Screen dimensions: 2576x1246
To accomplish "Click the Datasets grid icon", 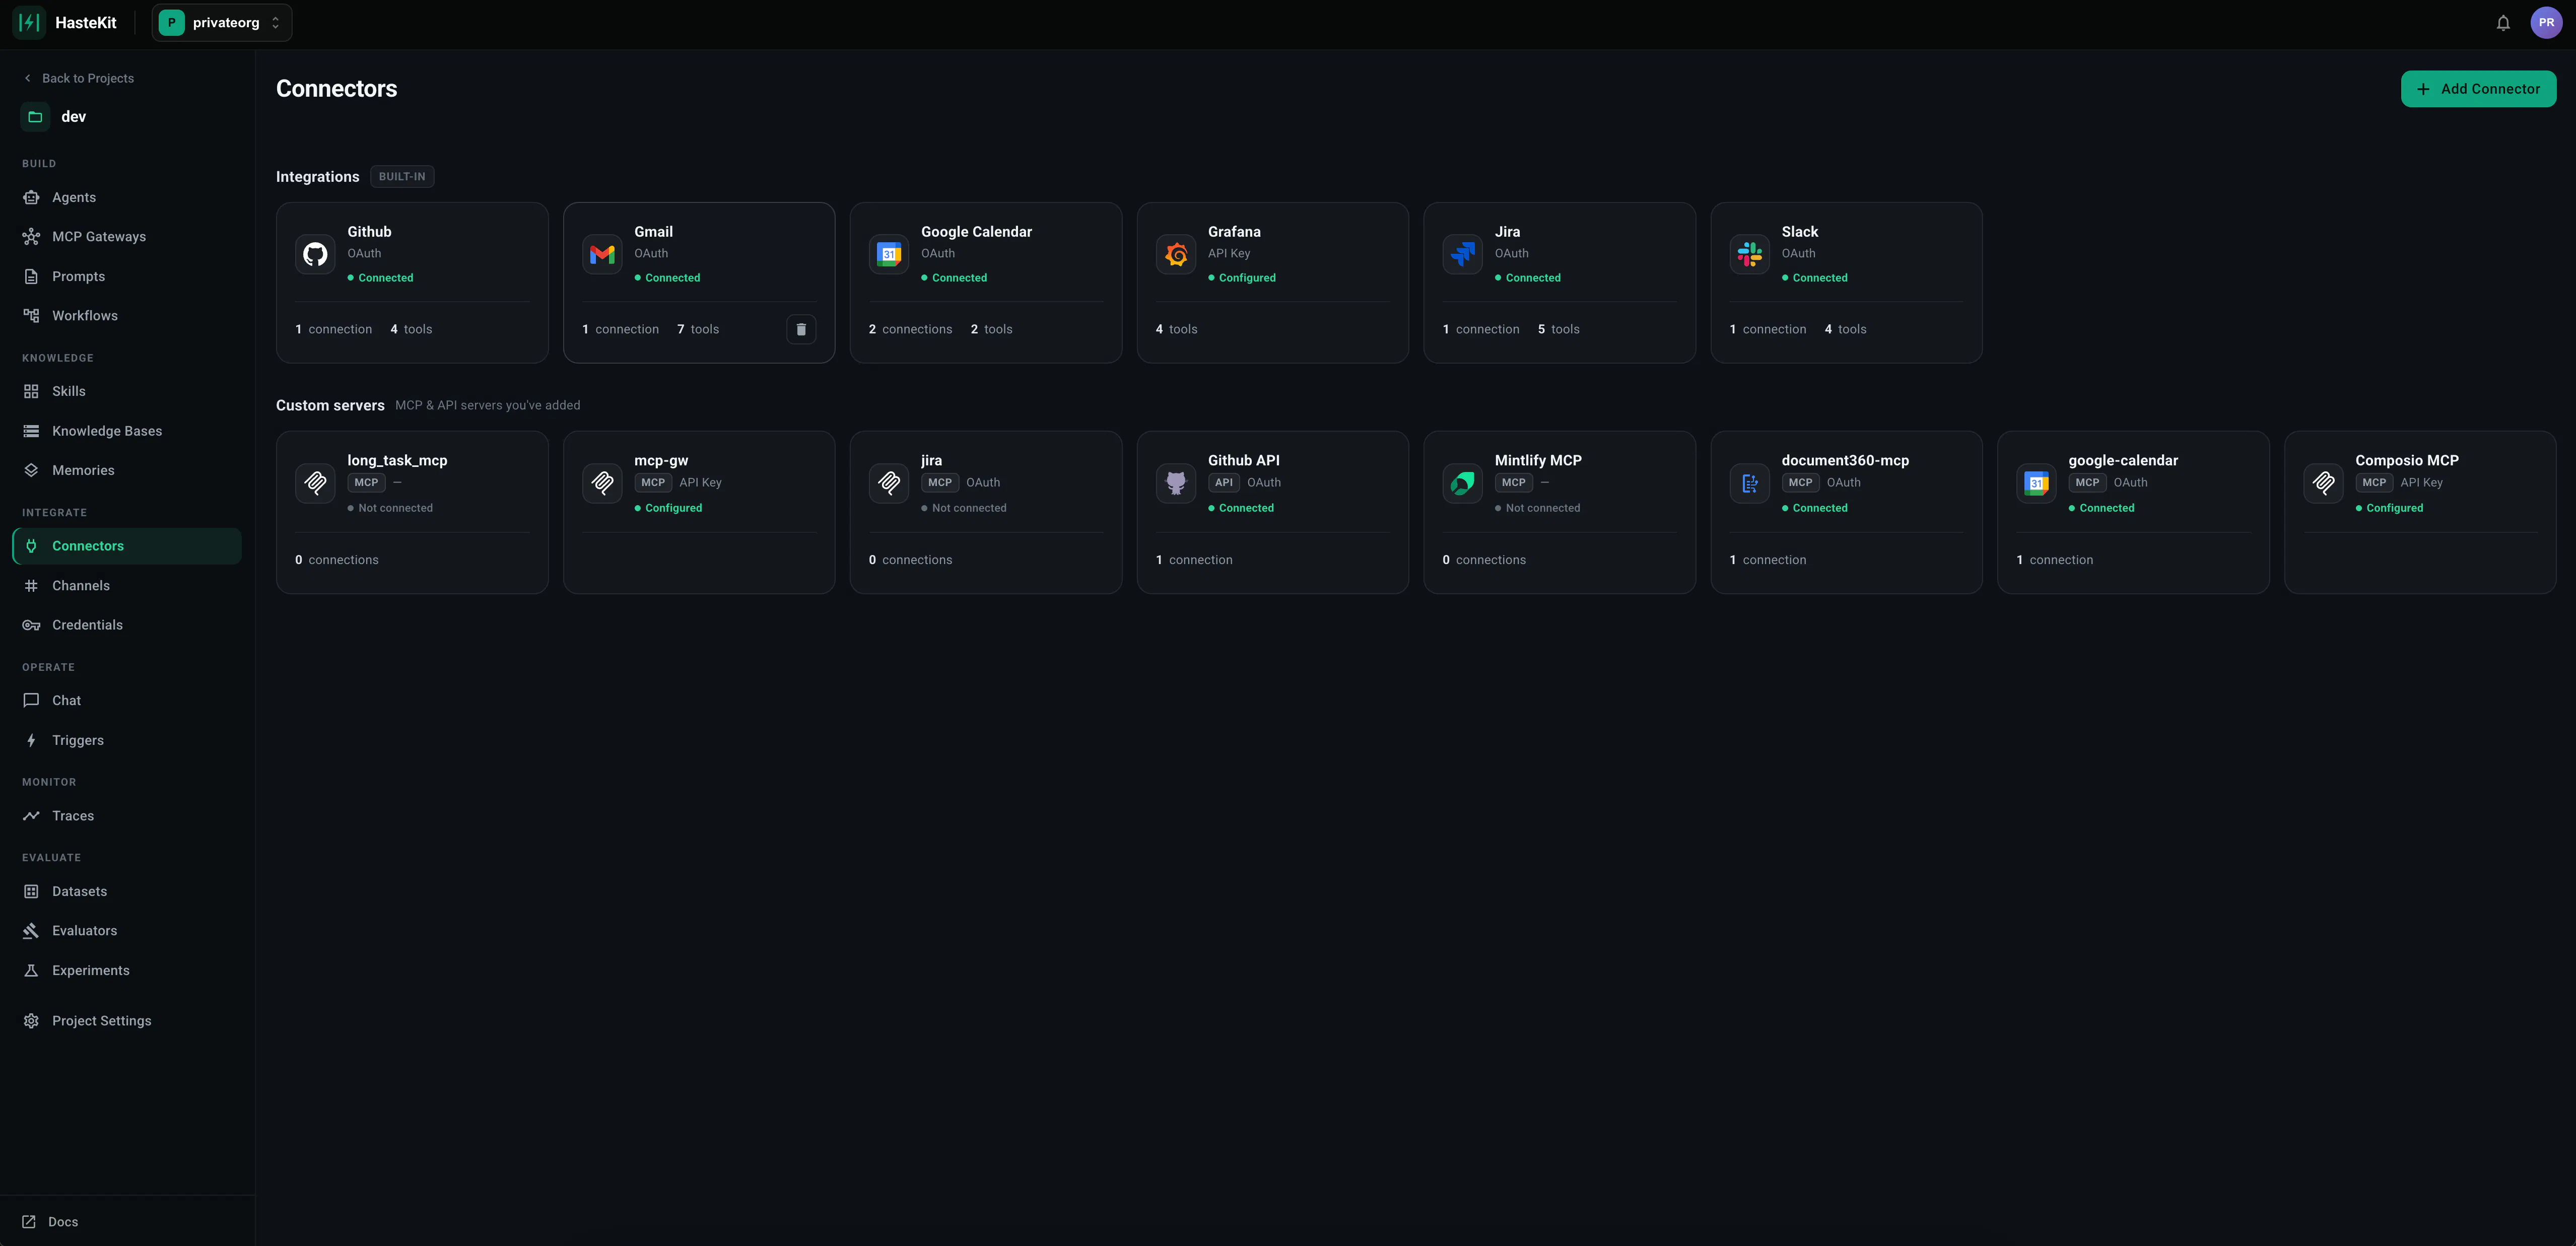I will (31, 891).
